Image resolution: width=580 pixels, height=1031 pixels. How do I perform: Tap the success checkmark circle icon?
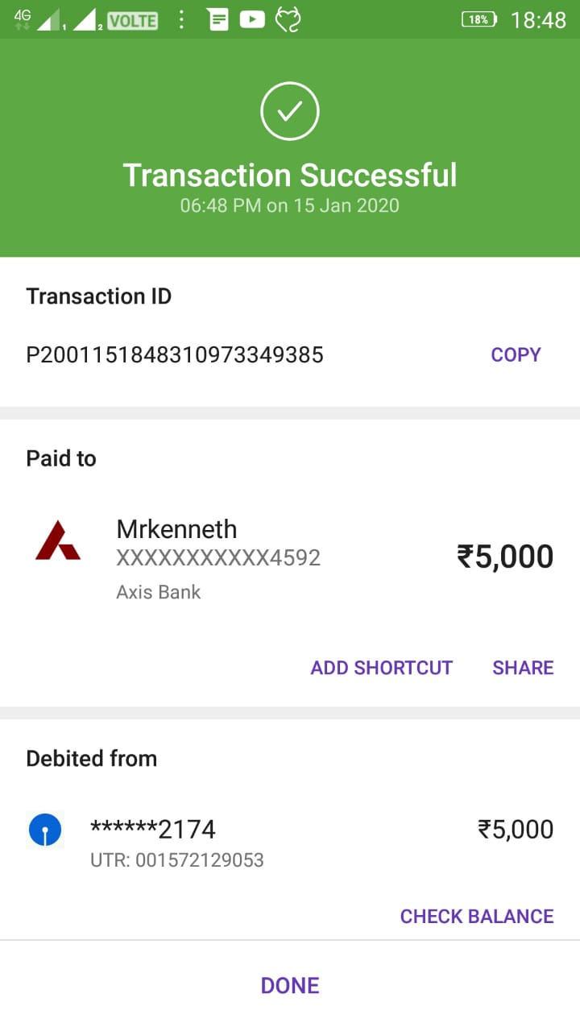click(290, 111)
